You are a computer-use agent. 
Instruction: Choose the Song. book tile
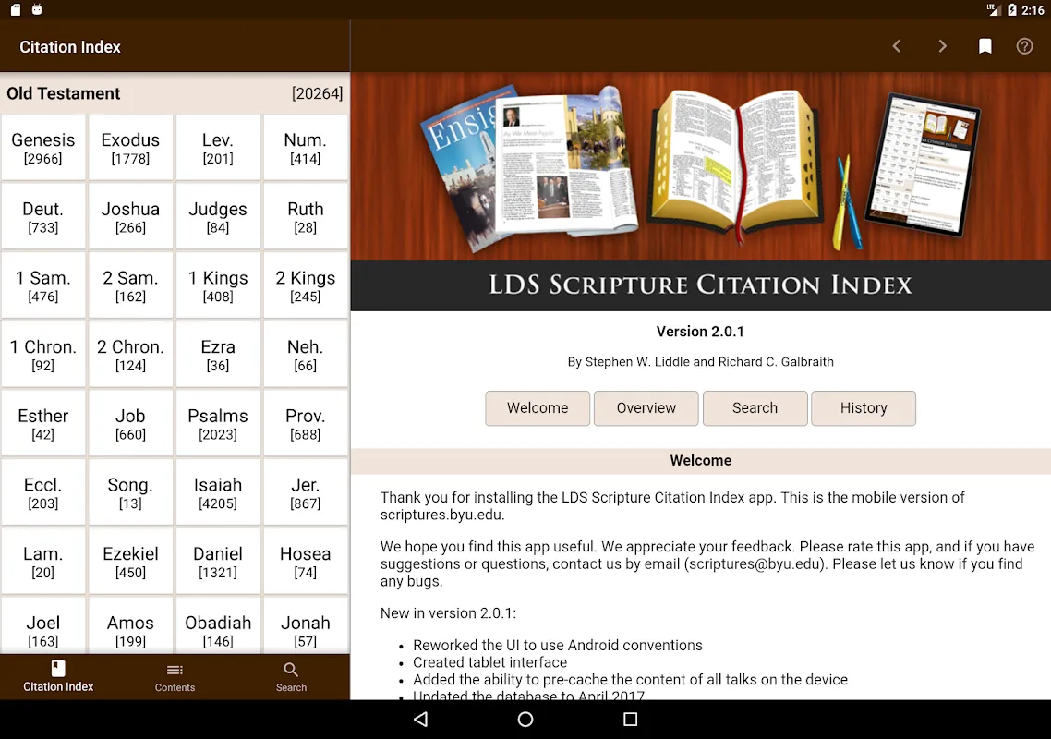click(131, 493)
